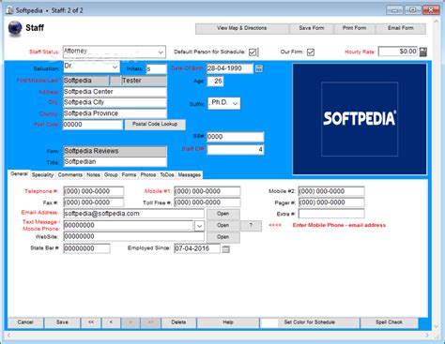
Task: Click the WebSite input field
Action: click(133, 236)
